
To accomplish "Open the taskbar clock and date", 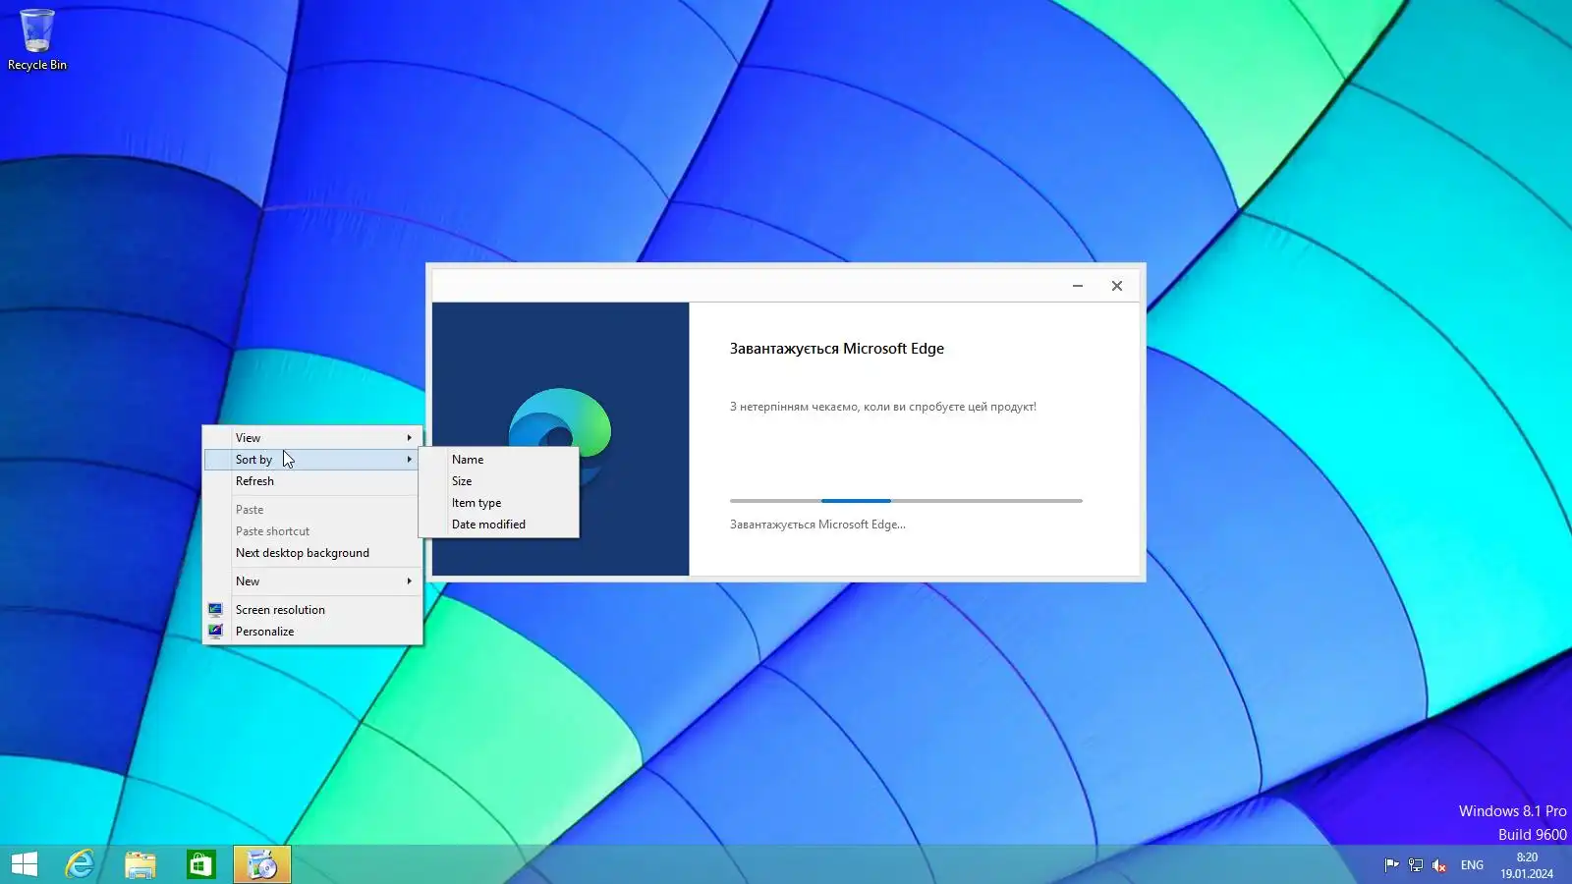I will 1527,865.
